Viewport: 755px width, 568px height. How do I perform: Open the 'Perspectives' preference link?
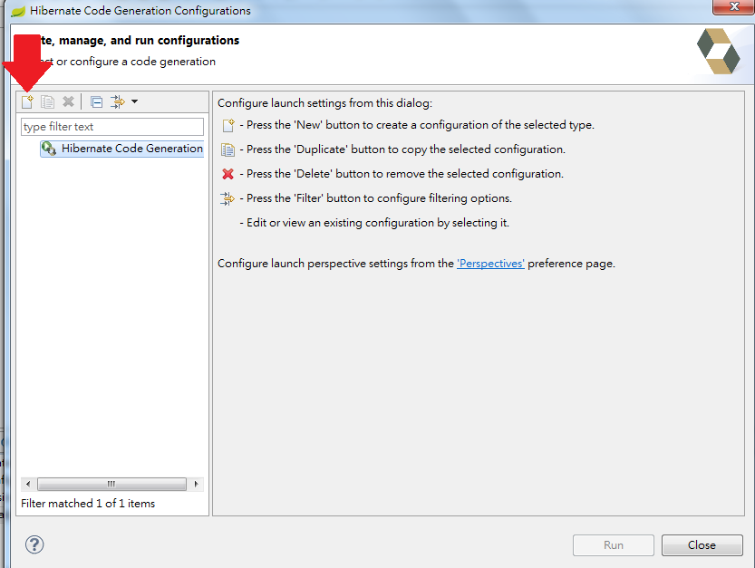(490, 264)
